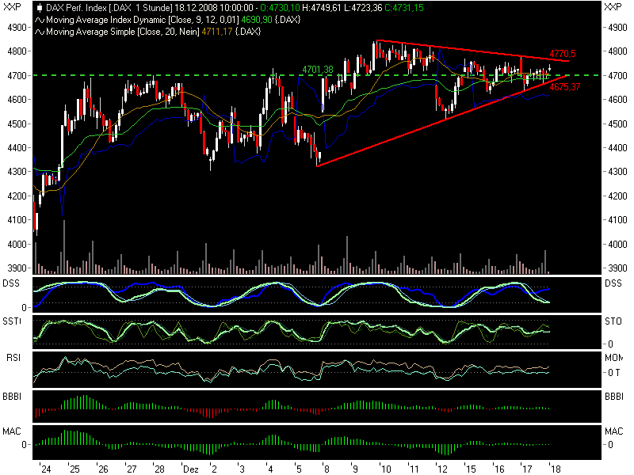Select the MOM panel label on the right
Screen dimensions: 634x475
tap(613, 359)
